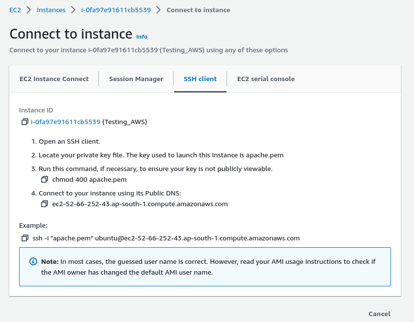Screen dimensions: 414x322
Task: Copy the chmod 400 apache.pem command
Action: click(45, 180)
